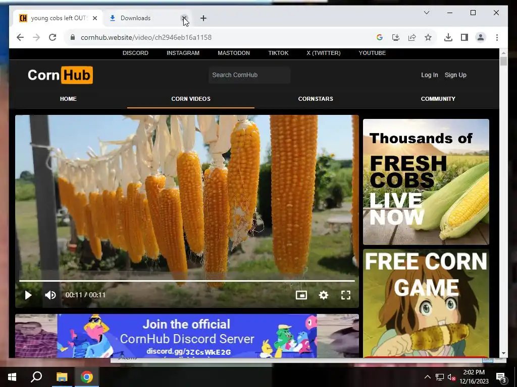The width and height of the screenshot is (517, 387).
Task: Bookmark this page with the star icon
Action: 428,37
